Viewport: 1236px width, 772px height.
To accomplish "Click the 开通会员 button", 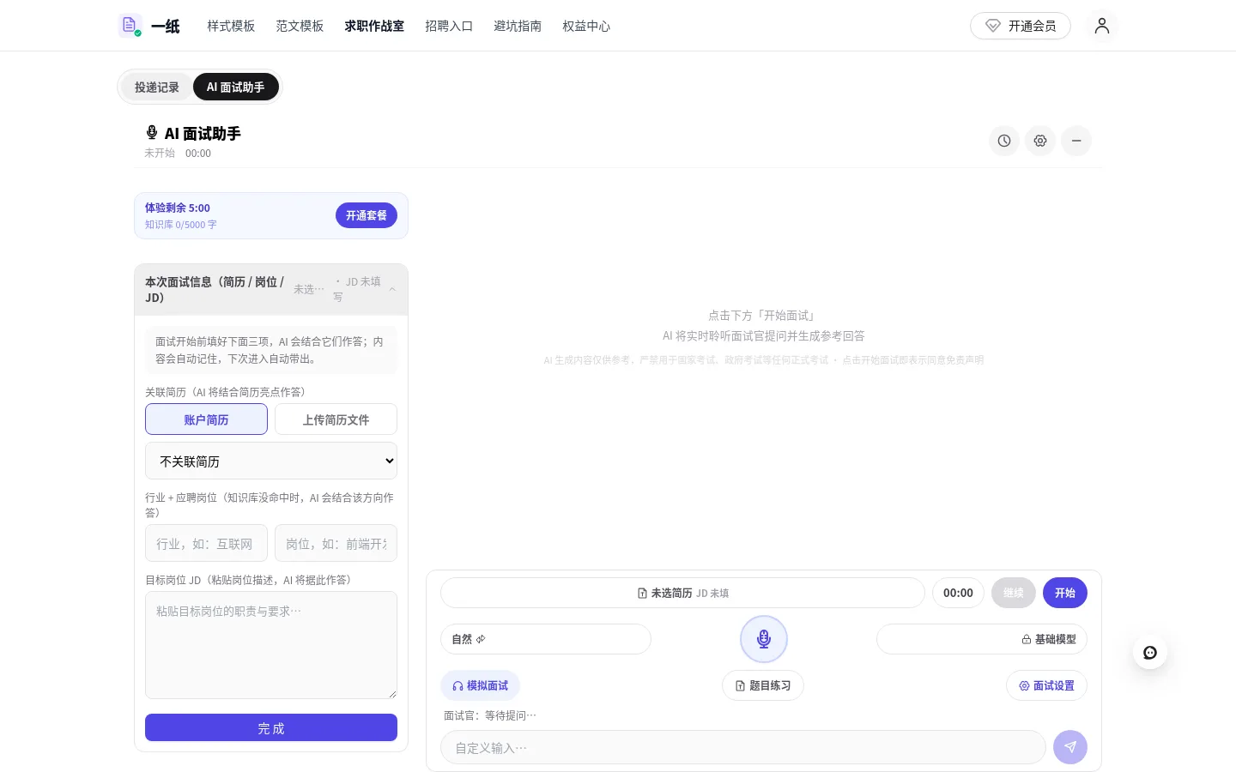I will pyautogui.click(x=1021, y=26).
